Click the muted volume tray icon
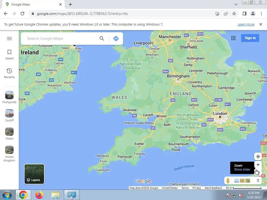The width and height of the screenshot is (267, 200). 240,195
